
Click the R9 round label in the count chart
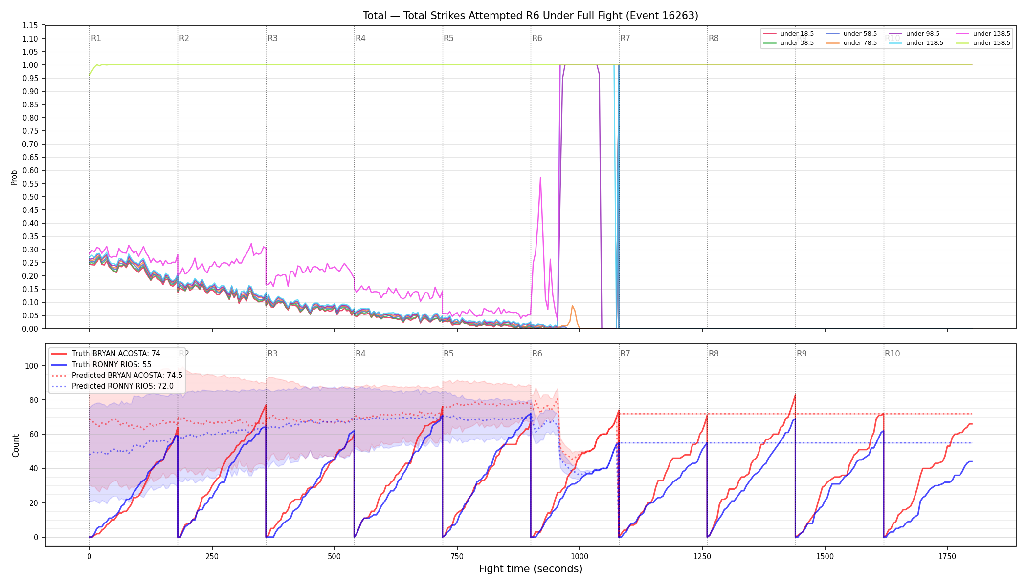pos(802,354)
